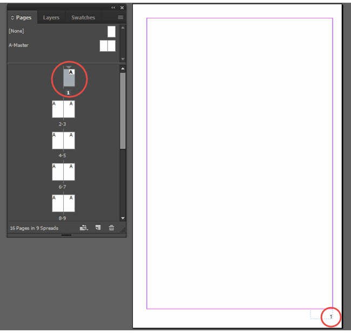This screenshot has height=333, width=351.
Task: Select the 8-9 spread thumbnail
Action: pyautogui.click(x=63, y=203)
